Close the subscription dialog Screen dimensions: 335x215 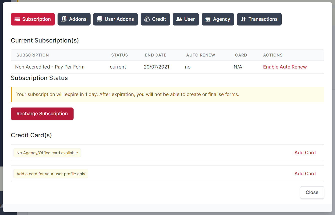click(x=312, y=192)
